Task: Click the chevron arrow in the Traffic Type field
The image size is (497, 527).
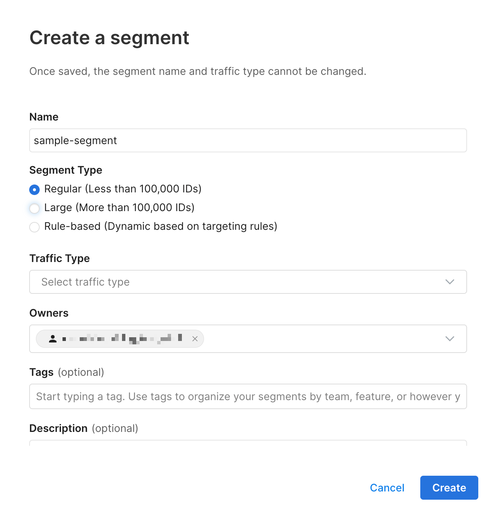Action: pyautogui.click(x=449, y=282)
